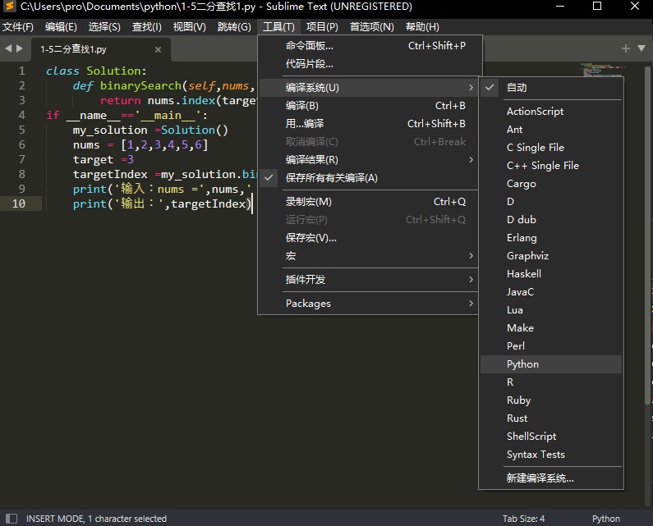Go to previous tab with left arrow
Viewport: 653px width, 526px height.
[x=8, y=48]
